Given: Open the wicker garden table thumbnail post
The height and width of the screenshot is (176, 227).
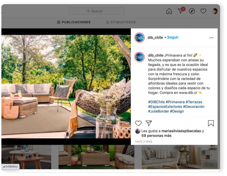Looking at the screenshot, I should point(96,157).
